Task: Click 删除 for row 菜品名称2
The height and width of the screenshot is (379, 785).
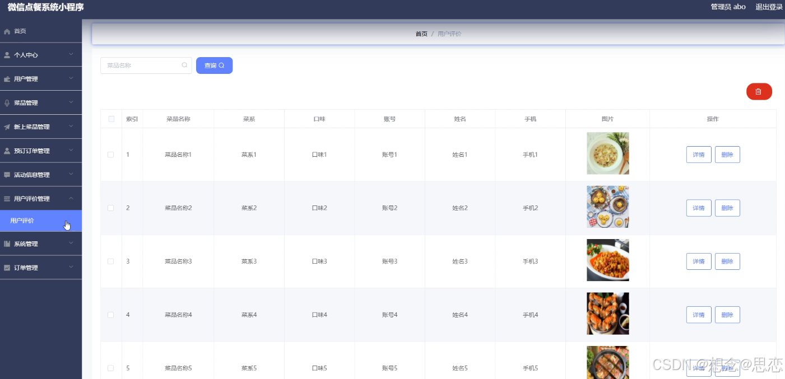Action: tap(727, 208)
